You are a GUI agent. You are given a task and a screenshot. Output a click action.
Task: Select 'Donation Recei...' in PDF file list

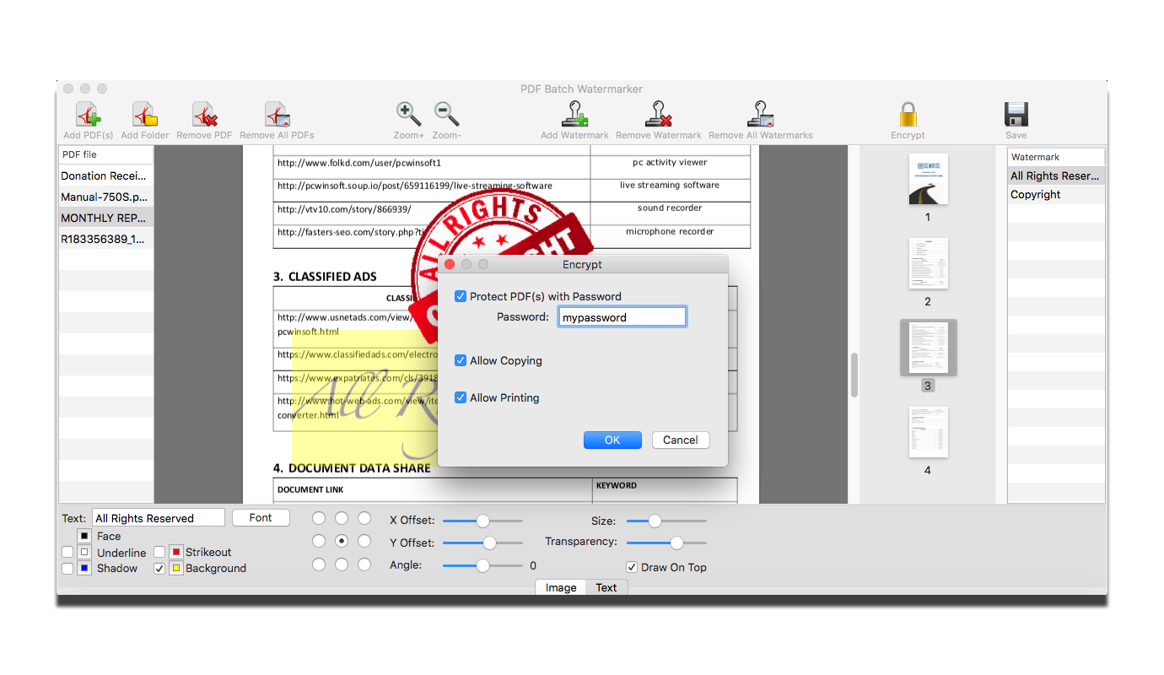tap(106, 176)
